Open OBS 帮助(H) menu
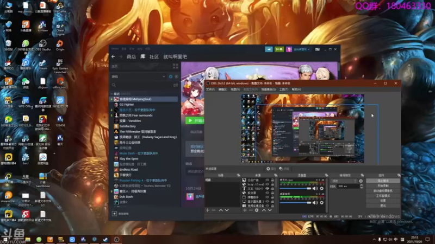The image size is (435, 244). coord(296,89)
